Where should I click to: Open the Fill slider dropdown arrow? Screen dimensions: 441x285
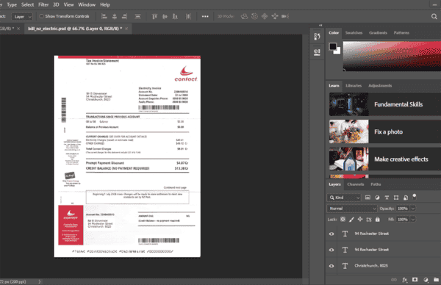point(413,219)
